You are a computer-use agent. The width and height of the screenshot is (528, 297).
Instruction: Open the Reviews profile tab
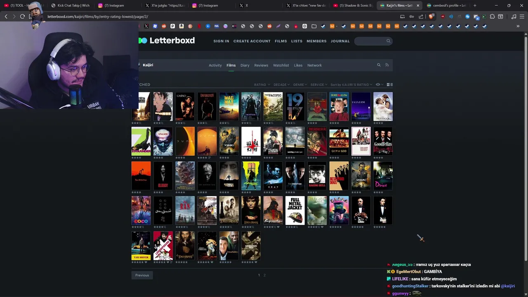(x=261, y=65)
